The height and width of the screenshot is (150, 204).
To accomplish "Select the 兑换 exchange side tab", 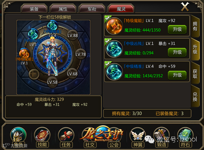I will click(x=195, y=97).
